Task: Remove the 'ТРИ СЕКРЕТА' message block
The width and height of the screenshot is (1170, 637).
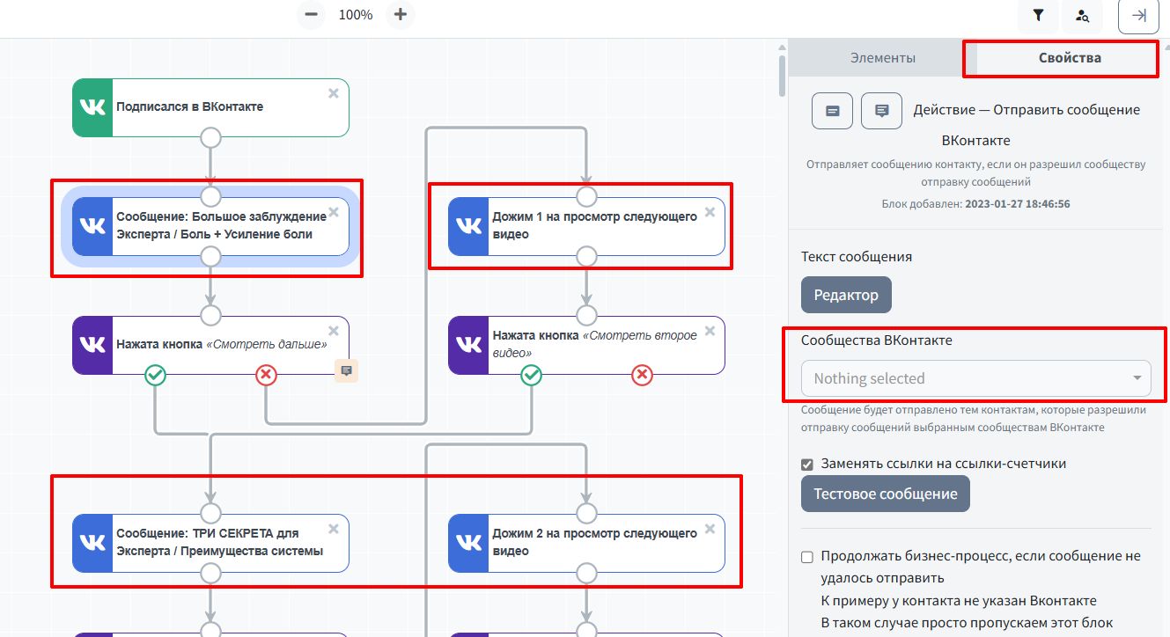Action: click(x=334, y=529)
